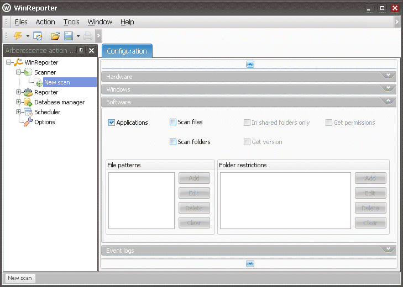403x287 pixels.
Task: Enable the Scan files checkbox
Action: pos(172,122)
